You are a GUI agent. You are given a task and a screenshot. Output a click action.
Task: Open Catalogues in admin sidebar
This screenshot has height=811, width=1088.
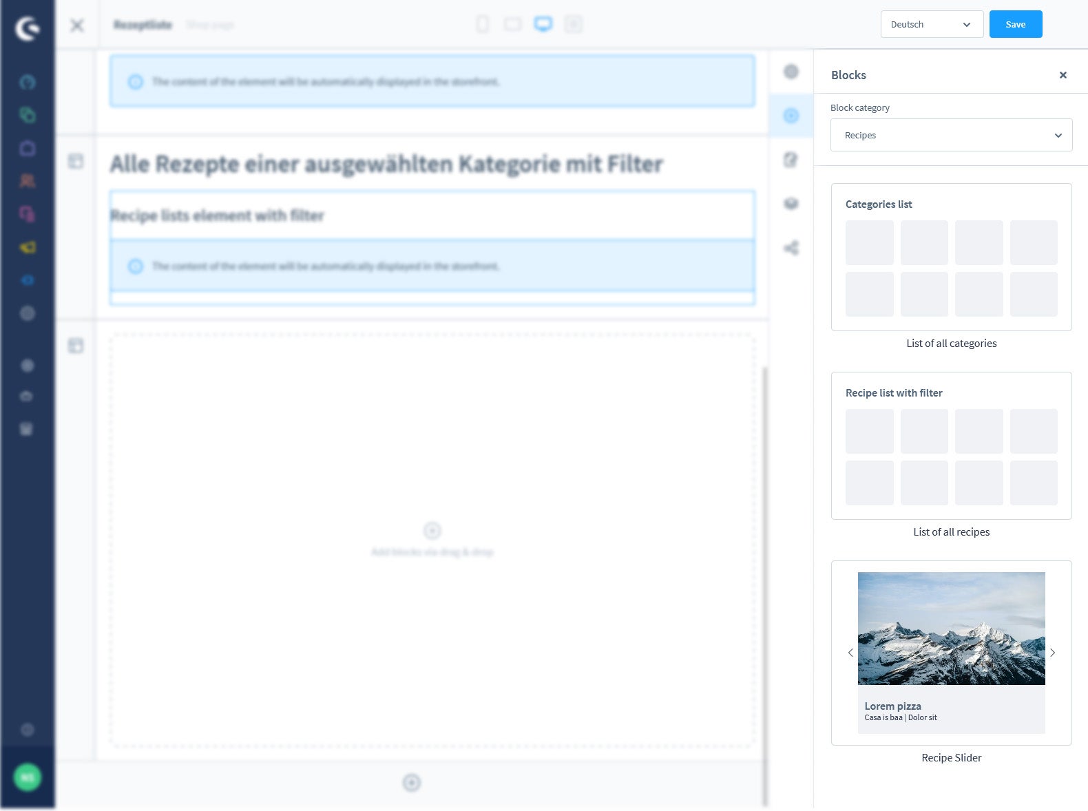point(28,115)
